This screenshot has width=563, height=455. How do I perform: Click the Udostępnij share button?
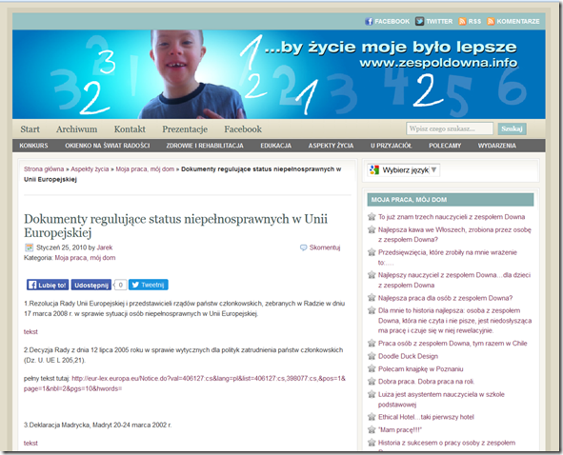coord(91,285)
